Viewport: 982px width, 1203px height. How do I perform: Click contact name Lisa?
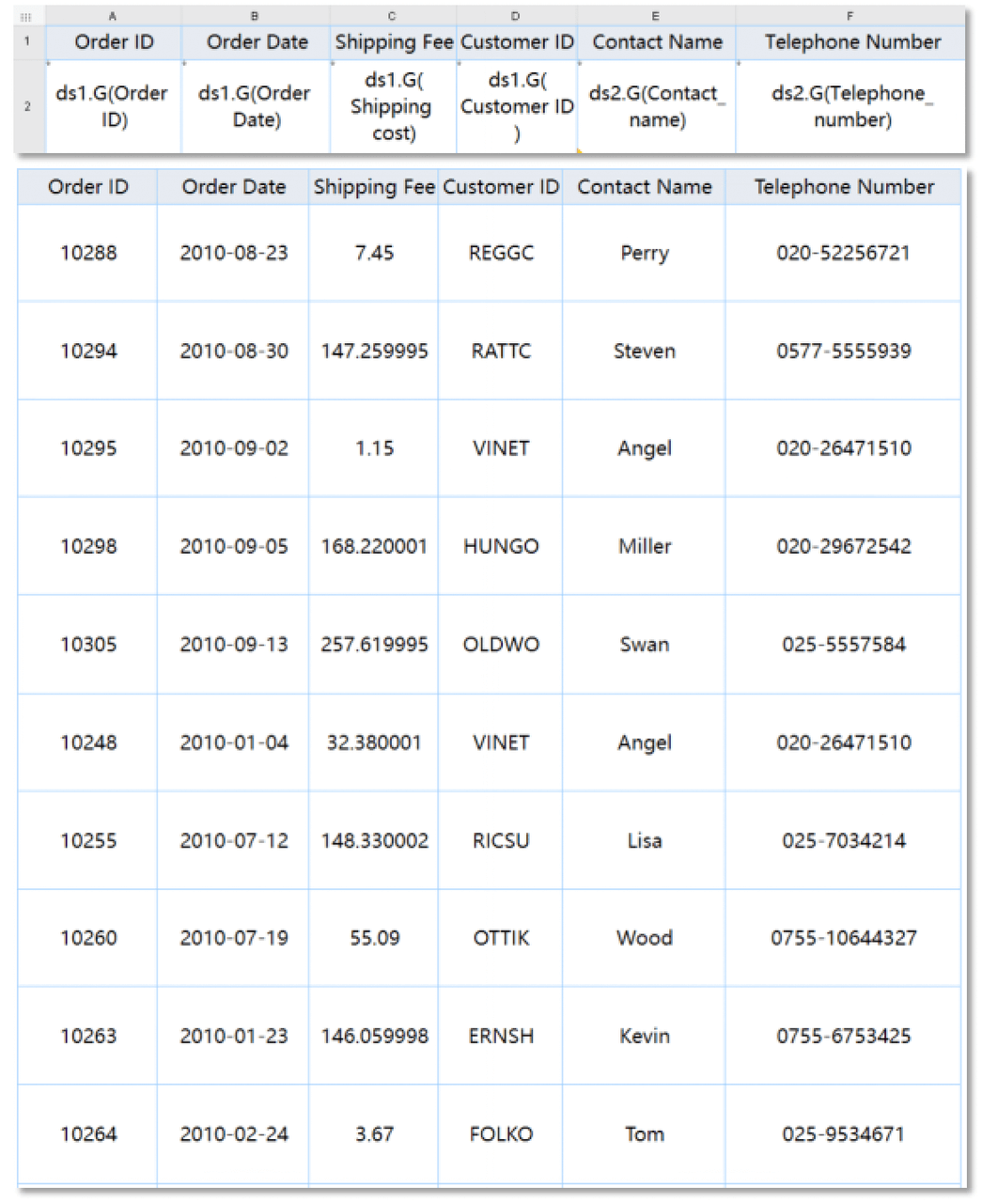[x=645, y=841]
